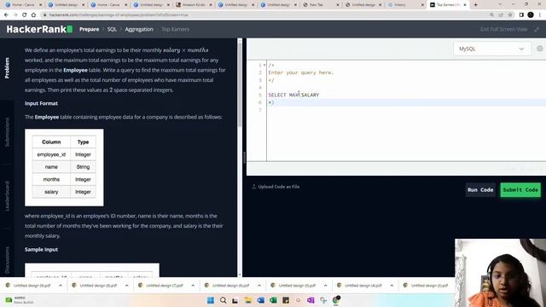Viewport: 546px width, 307px height.
Task: Open Chrome from the taskbar
Action: click(x=335, y=300)
